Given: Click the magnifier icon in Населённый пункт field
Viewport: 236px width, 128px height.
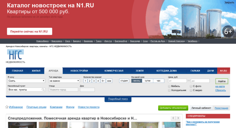Looking at the screenshot, I should [x=43, y=90].
